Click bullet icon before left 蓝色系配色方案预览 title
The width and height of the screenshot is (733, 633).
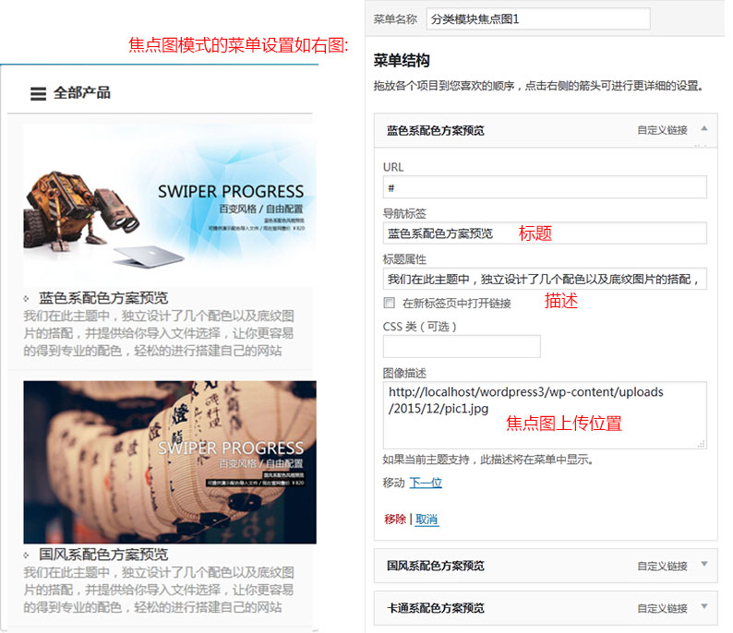coord(26,298)
